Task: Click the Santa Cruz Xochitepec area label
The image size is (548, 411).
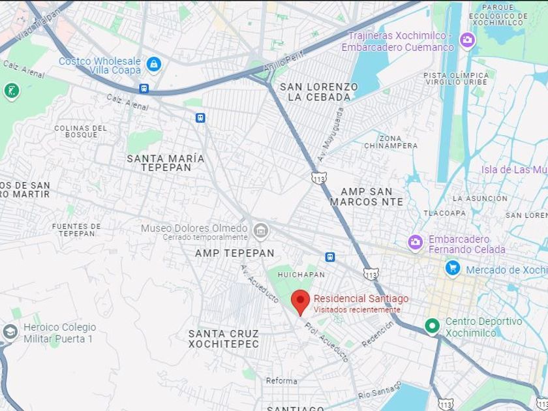Action: pyautogui.click(x=224, y=339)
